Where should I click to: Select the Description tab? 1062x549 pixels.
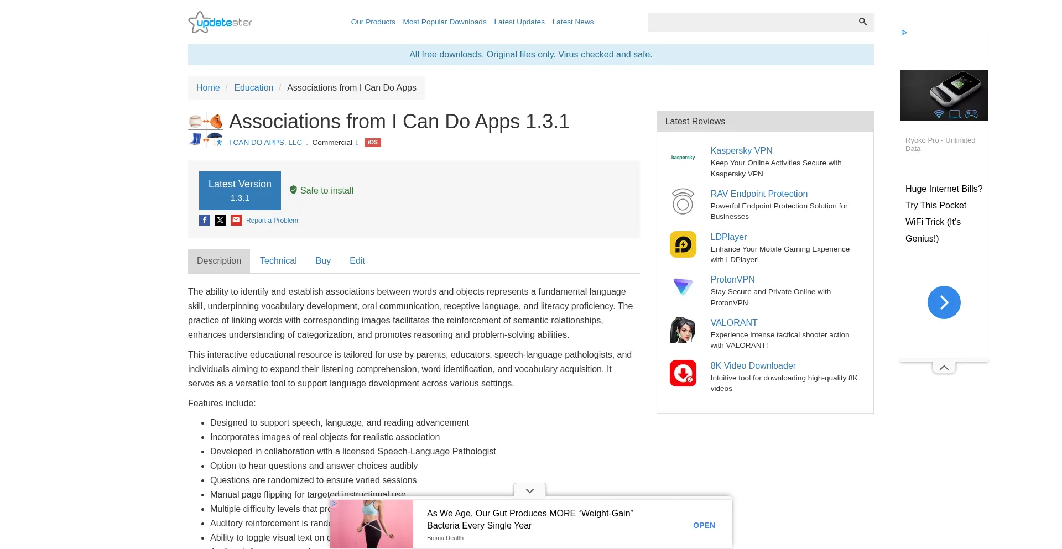219,261
